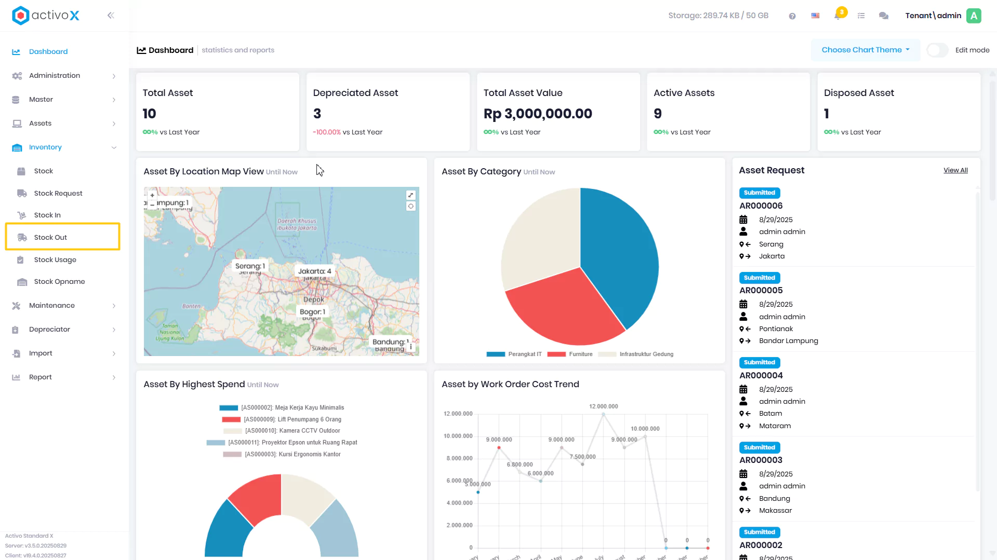This screenshot has width=997, height=560.
Task: Expand the Report menu chevron
Action: click(x=114, y=378)
